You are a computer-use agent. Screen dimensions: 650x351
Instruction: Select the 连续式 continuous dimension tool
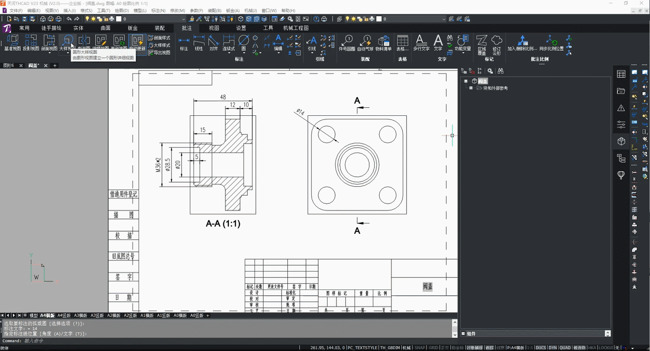coord(229,43)
